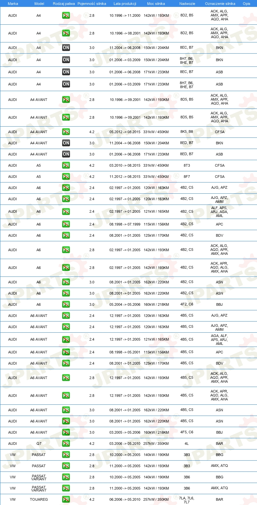
Task: Click body code 8K5, B8
Action: 187,132
